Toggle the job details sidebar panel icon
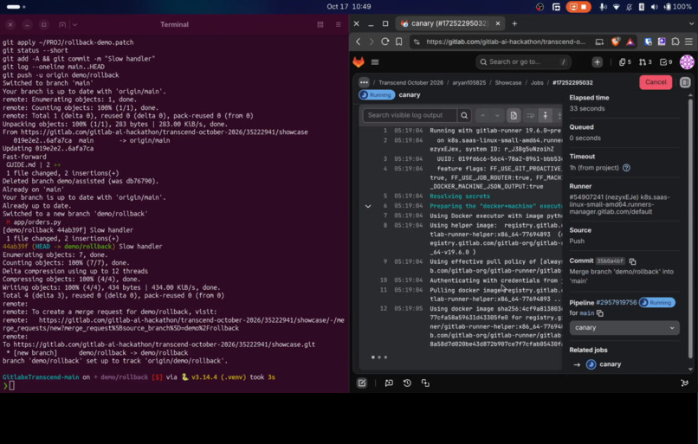698x444 pixels. pos(685,82)
